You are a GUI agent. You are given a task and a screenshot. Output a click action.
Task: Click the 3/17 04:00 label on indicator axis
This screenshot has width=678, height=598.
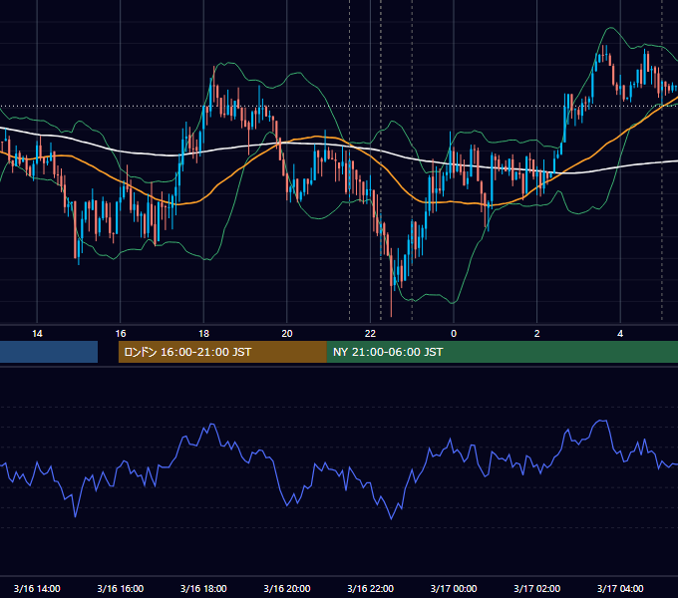(x=620, y=588)
